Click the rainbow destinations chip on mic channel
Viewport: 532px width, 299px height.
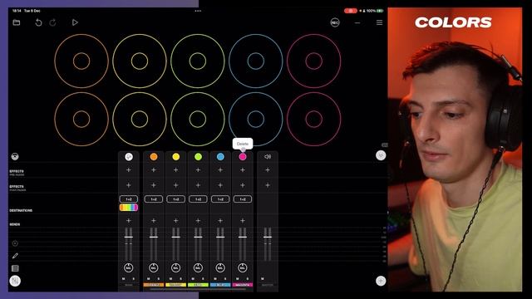(x=129, y=208)
